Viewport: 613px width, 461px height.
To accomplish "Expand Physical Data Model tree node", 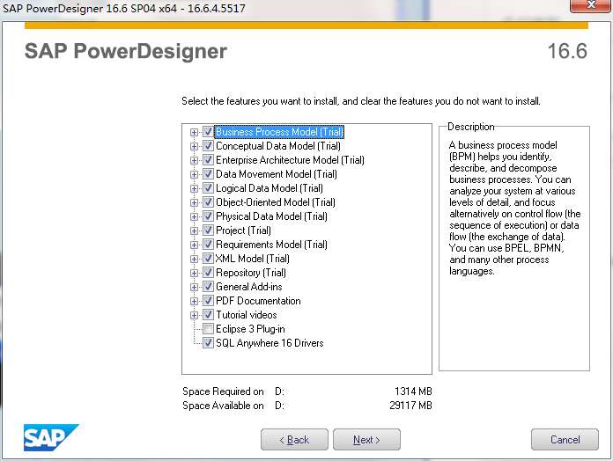I will pyautogui.click(x=194, y=216).
